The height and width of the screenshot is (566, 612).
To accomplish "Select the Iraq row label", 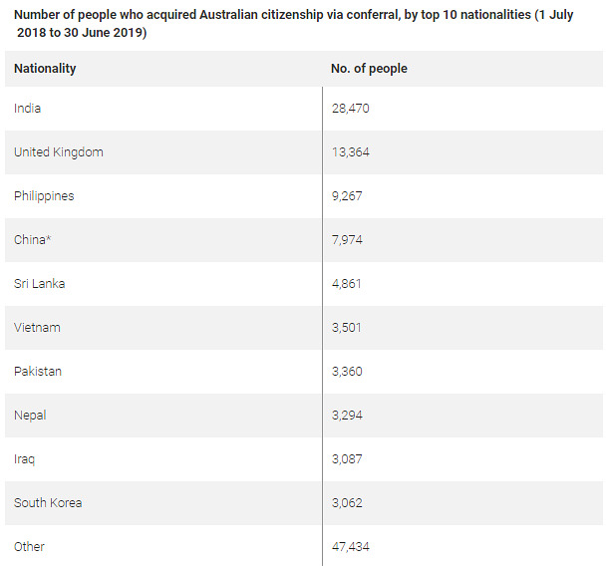I will click(x=24, y=459).
